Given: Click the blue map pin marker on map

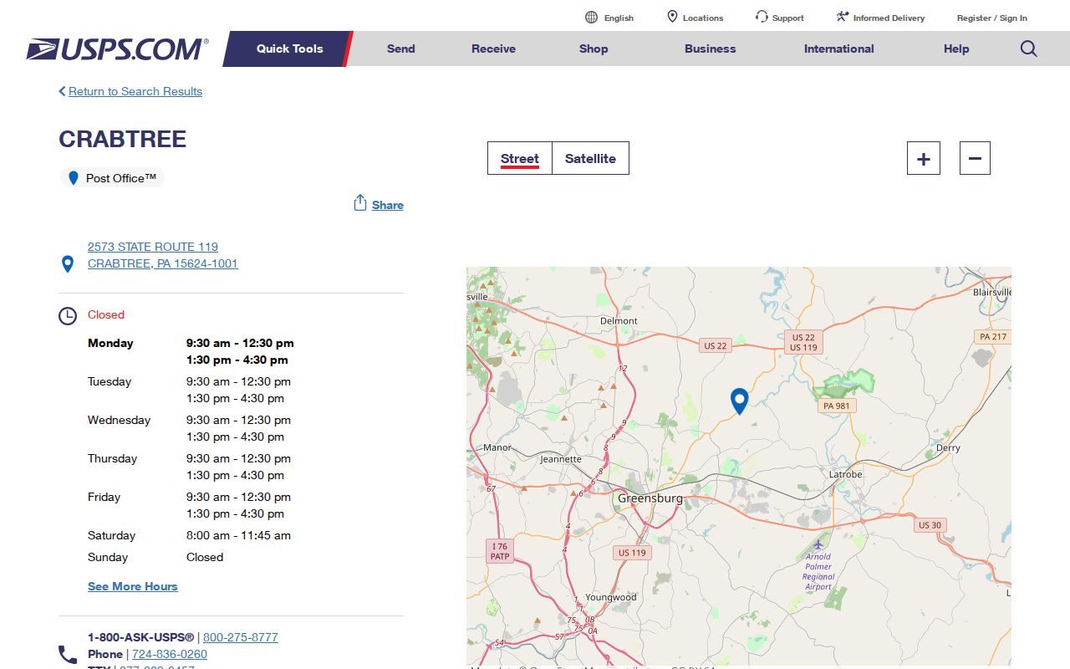Looking at the screenshot, I should tap(739, 401).
